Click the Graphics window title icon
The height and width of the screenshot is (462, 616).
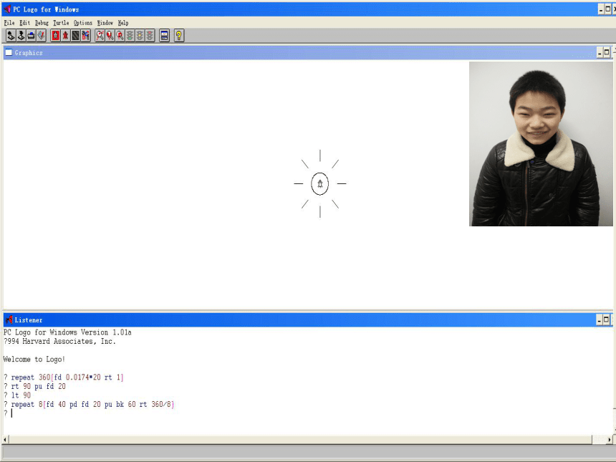tap(9, 52)
